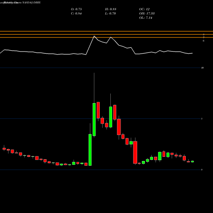Click the OH: 17.33 reading
Screen dimensions: 213x213
tap(147, 13)
